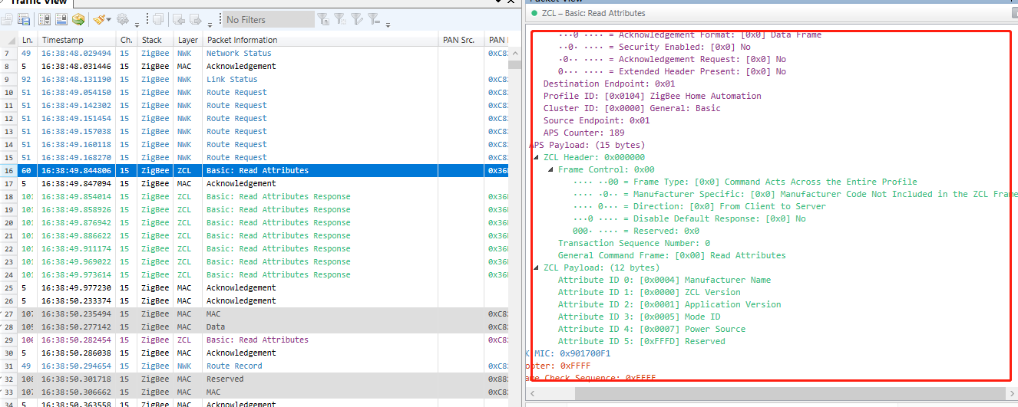
Task: Click the second export arrow icon
Action: tap(196, 19)
